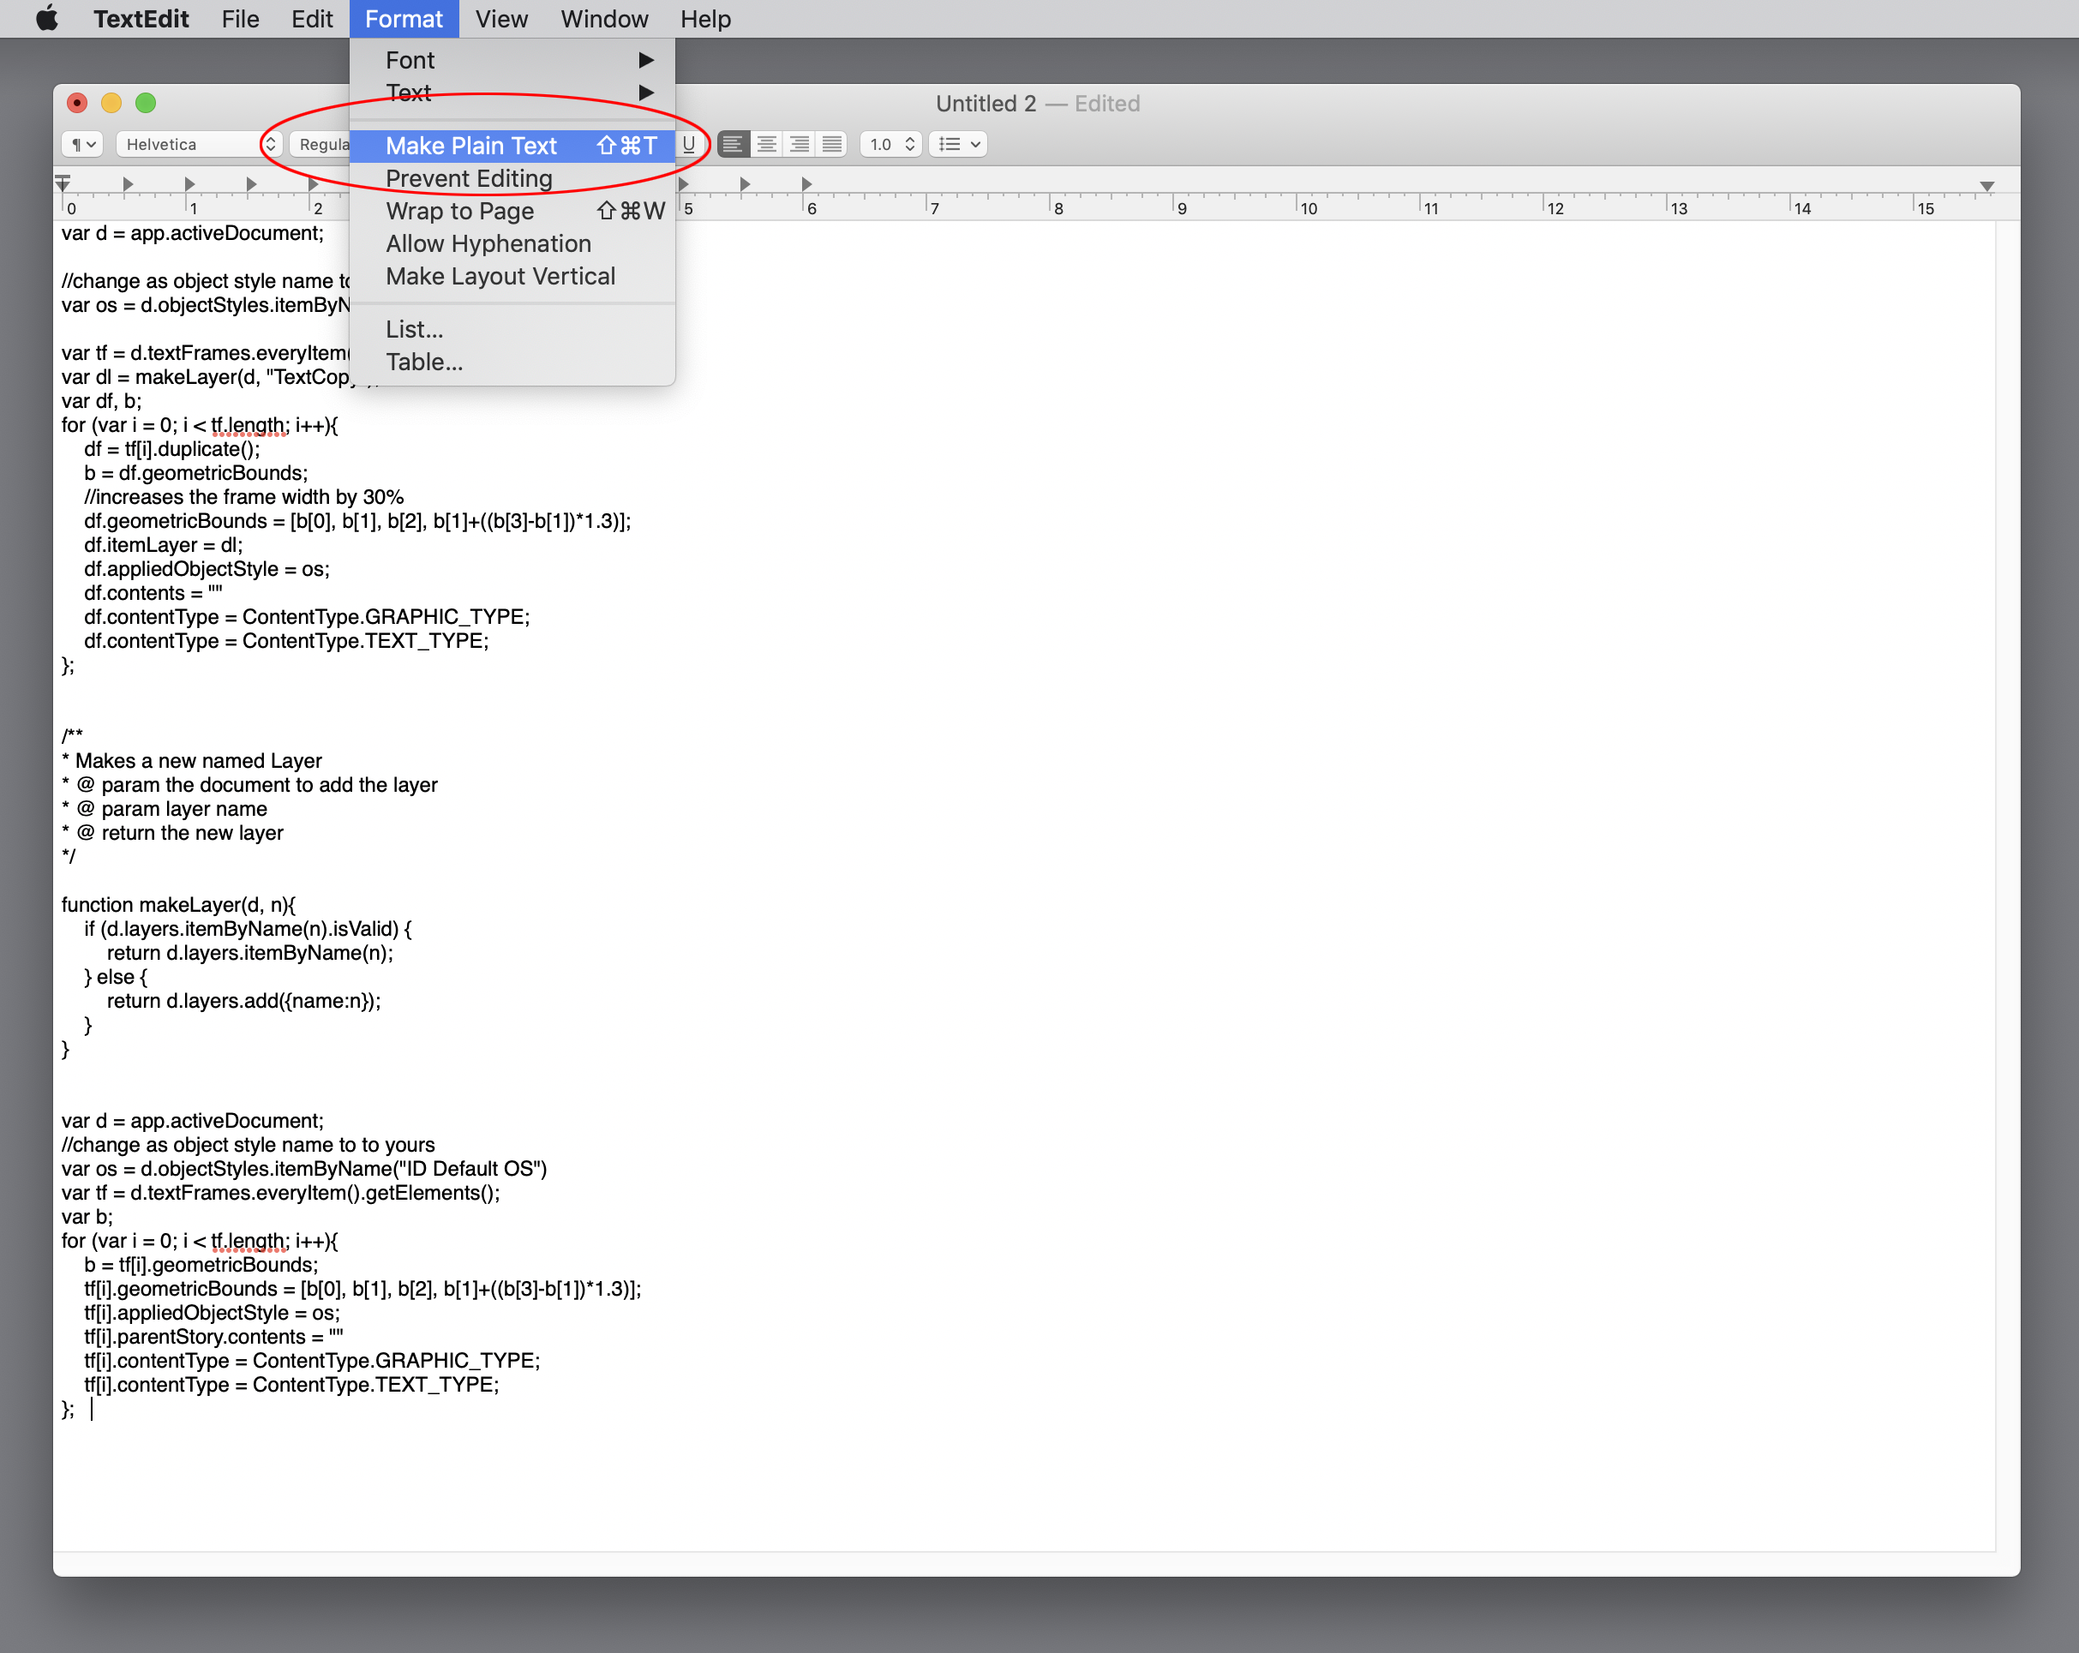2079x1653 pixels.
Task: Click the align left icon
Action: 733,145
